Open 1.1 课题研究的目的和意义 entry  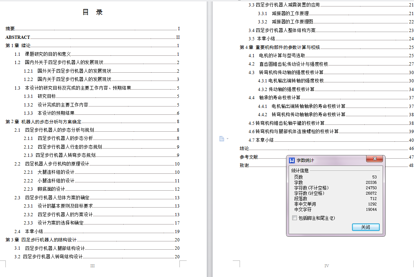[x=97, y=54]
